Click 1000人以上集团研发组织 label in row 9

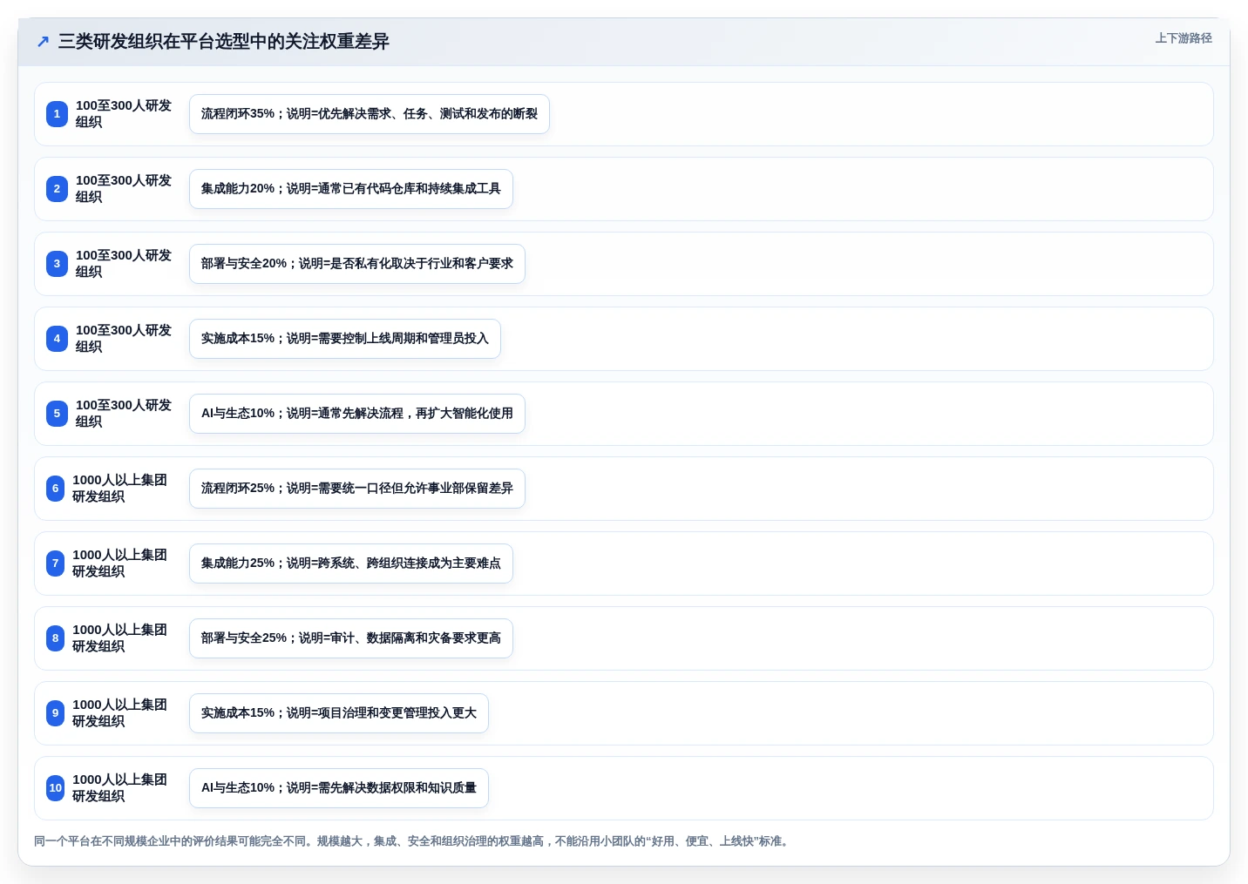click(120, 713)
